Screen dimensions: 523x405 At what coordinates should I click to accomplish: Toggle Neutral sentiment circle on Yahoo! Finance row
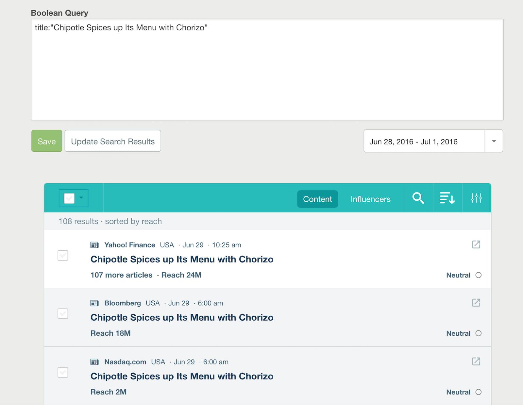479,275
